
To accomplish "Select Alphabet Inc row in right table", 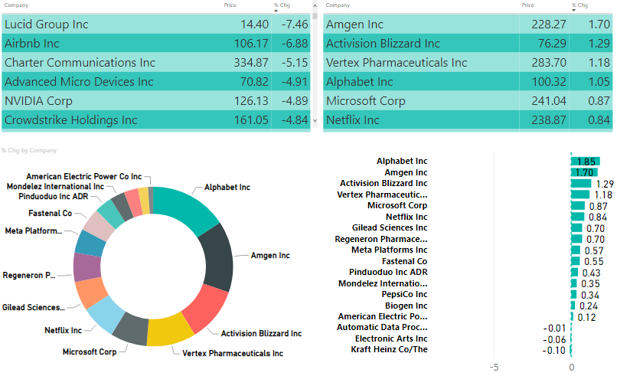I will [x=468, y=81].
